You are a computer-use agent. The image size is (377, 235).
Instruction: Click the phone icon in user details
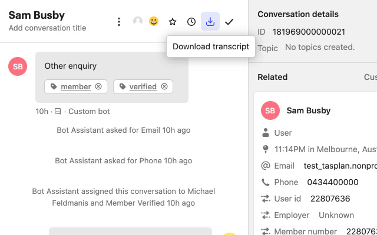click(x=266, y=183)
